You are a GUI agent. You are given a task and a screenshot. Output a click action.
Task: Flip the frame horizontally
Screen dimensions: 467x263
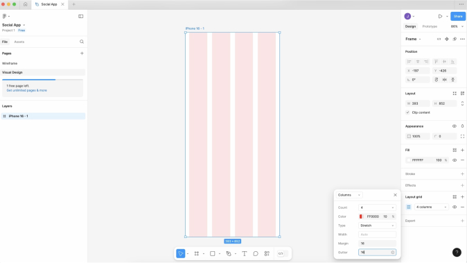click(x=444, y=80)
